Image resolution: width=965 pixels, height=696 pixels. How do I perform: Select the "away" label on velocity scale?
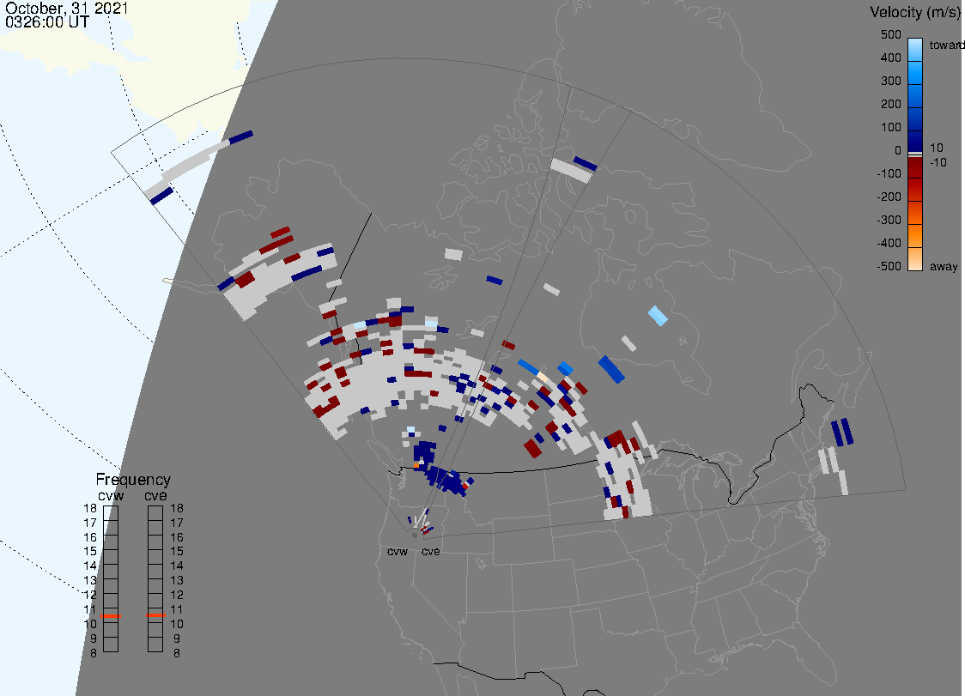pos(944,266)
